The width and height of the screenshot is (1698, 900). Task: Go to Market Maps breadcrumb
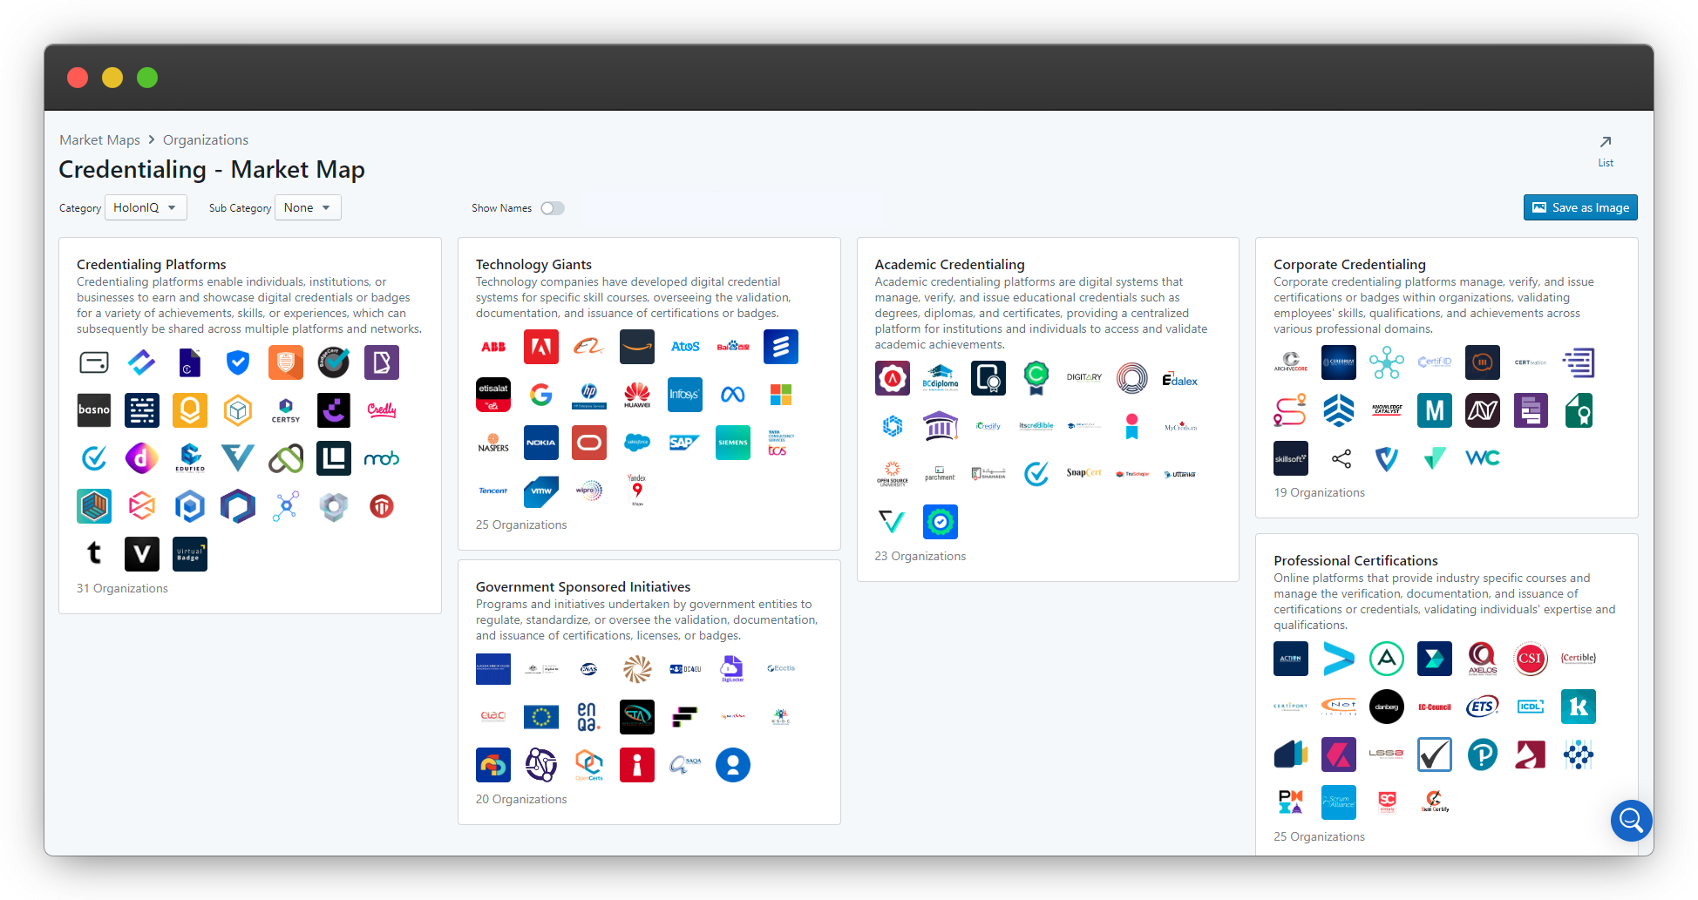click(99, 140)
